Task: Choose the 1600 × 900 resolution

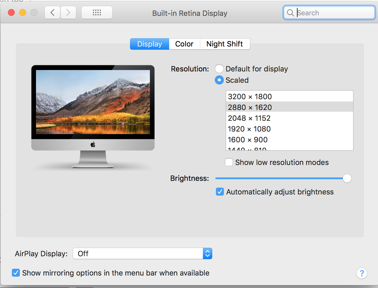Action: pos(290,140)
